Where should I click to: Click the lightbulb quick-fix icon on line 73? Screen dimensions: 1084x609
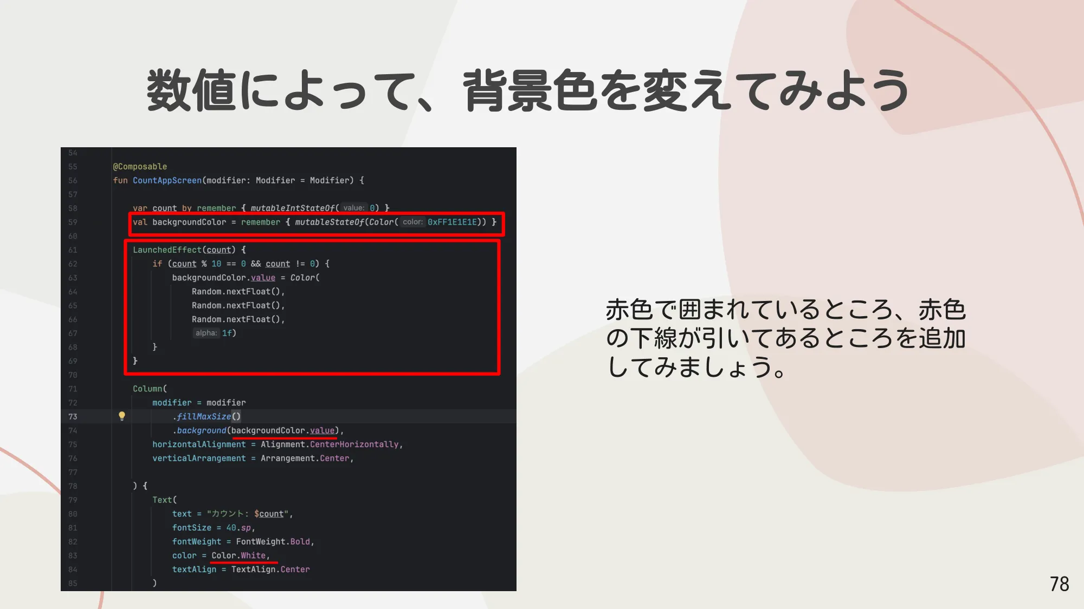click(121, 416)
